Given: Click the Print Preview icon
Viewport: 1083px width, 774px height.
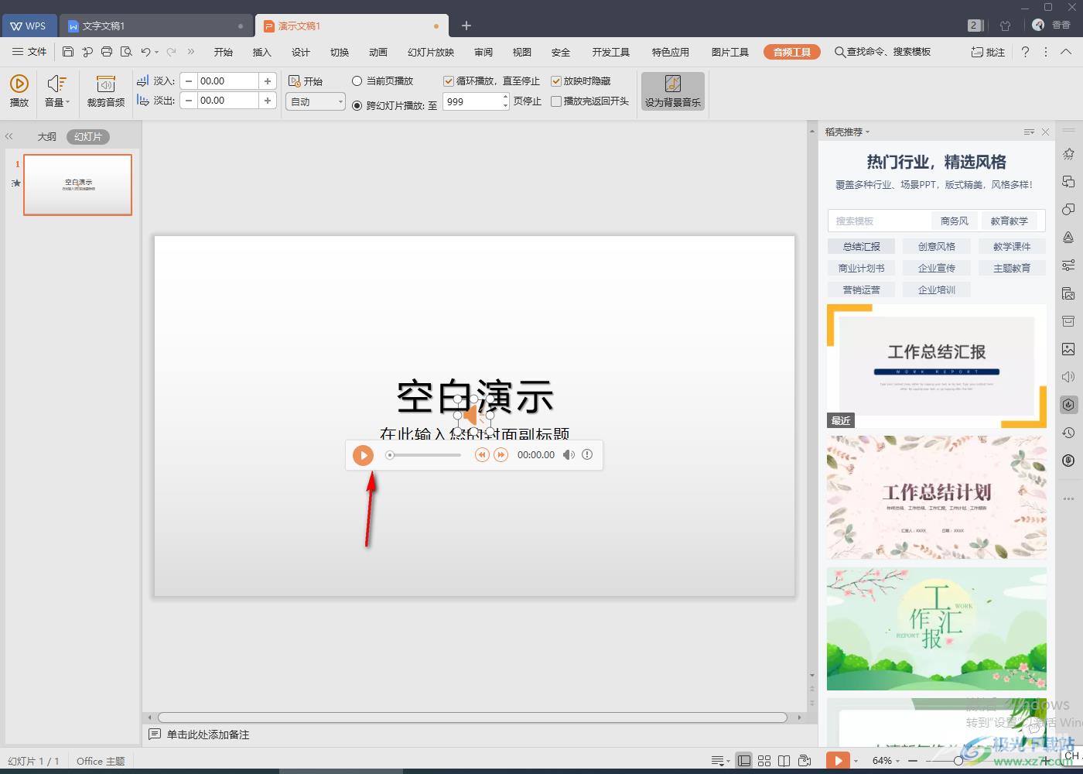Looking at the screenshot, I should [x=126, y=52].
